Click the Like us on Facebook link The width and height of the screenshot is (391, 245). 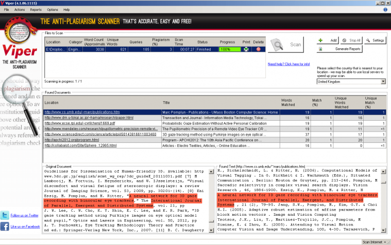[x=25, y=227]
